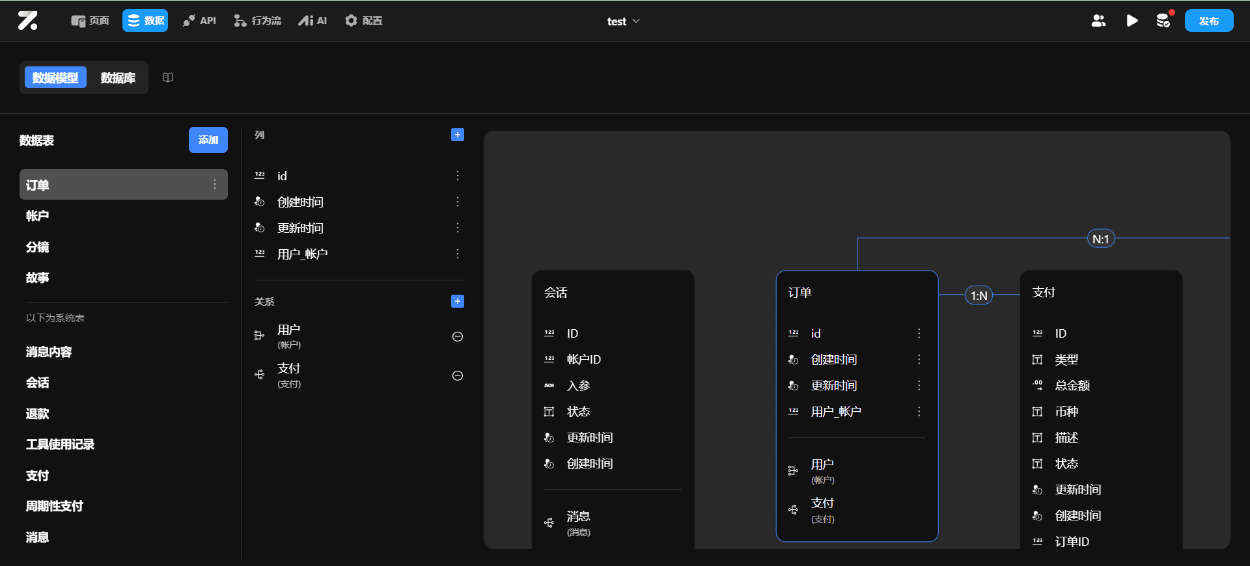This screenshot has height=566, width=1250.
Task: Open database sync status icon
Action: coord(1164,21)
